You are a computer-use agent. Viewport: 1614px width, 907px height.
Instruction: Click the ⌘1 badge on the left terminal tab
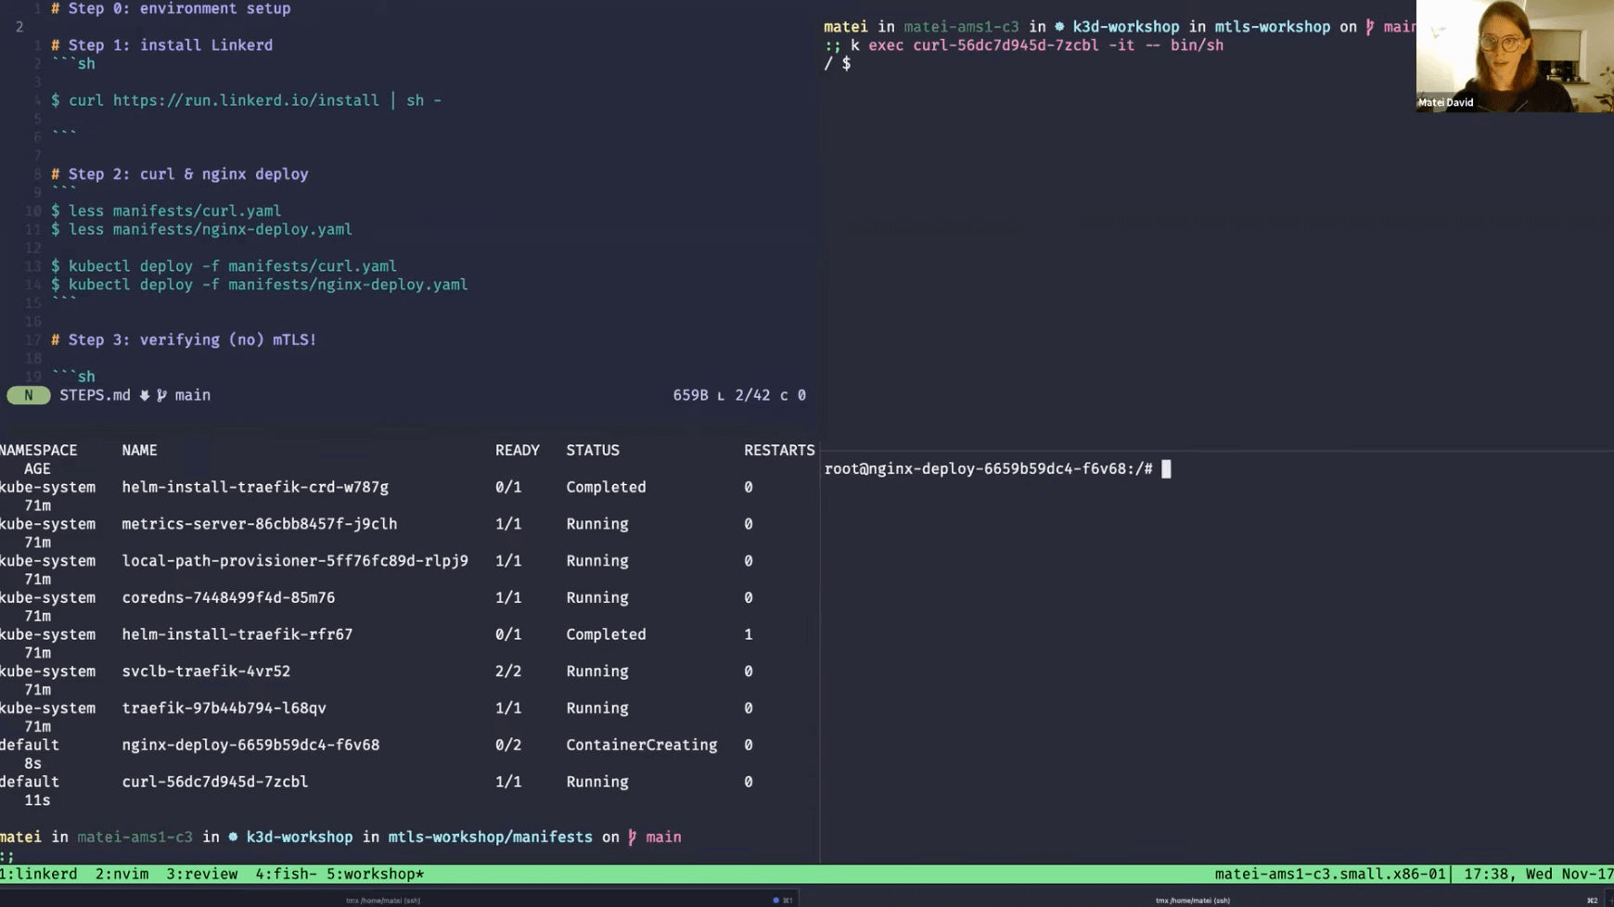click(x=787, y=900)
